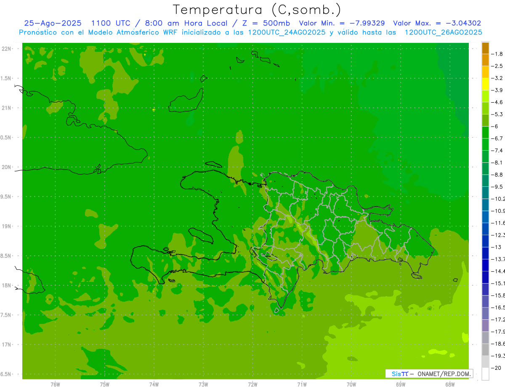
Task: Pick the white swatch below -20
Action: (x=485, y=374)
